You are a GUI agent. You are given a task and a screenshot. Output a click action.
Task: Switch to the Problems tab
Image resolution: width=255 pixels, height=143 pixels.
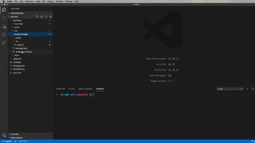[61, 89]
